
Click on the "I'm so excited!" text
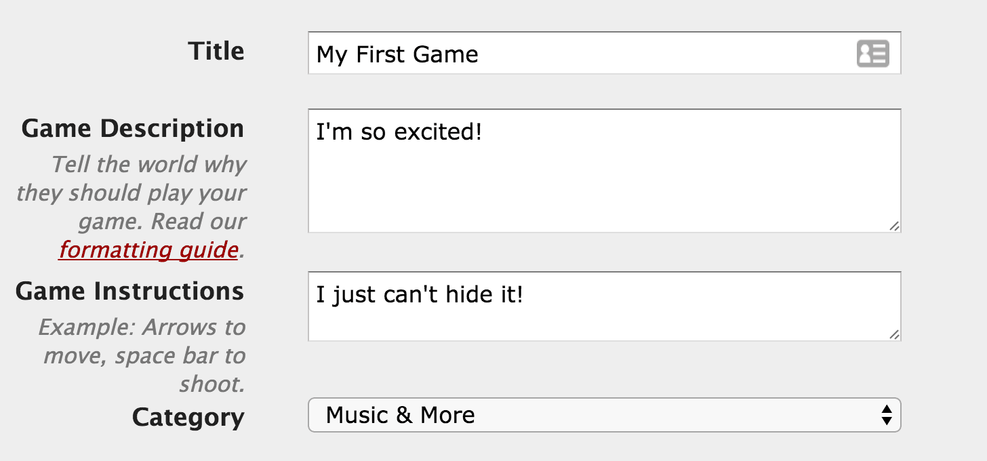pos(399,132)
